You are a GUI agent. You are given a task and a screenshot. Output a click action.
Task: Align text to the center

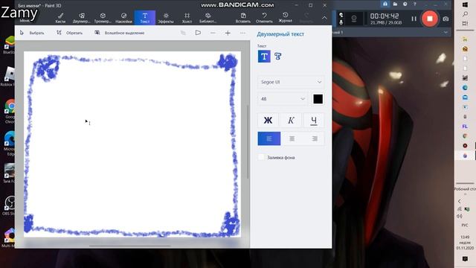click(292, 138)
